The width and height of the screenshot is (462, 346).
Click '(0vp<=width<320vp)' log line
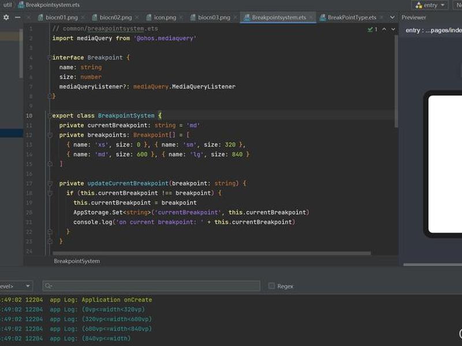click(x=113, y=310)
